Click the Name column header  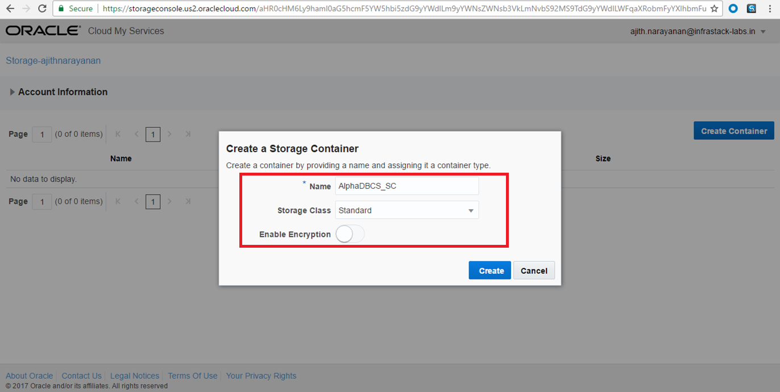click(x=121, y=159)
